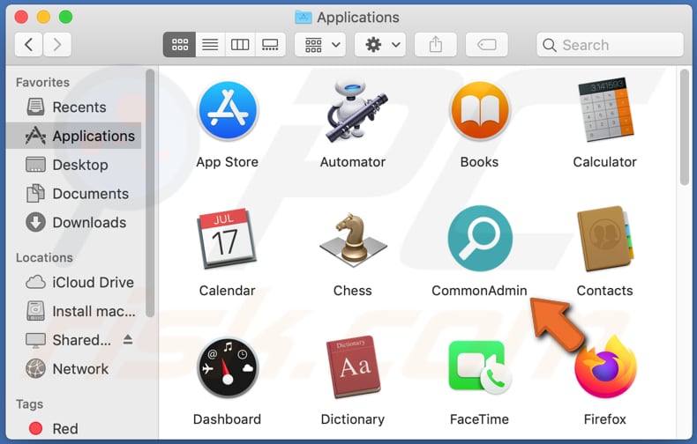Switch to list view
Image resolution: width=697 pixels, height=444 pixels.
pos(210,44)
